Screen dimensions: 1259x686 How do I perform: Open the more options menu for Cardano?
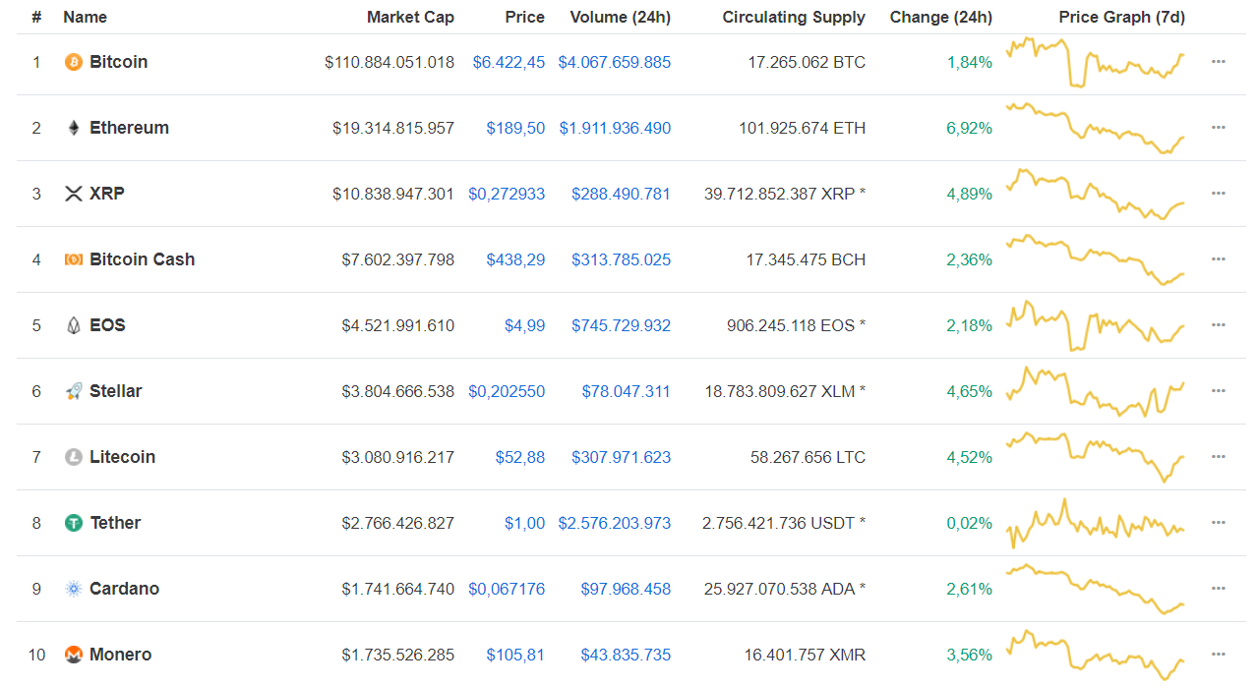click(1219, 588)
